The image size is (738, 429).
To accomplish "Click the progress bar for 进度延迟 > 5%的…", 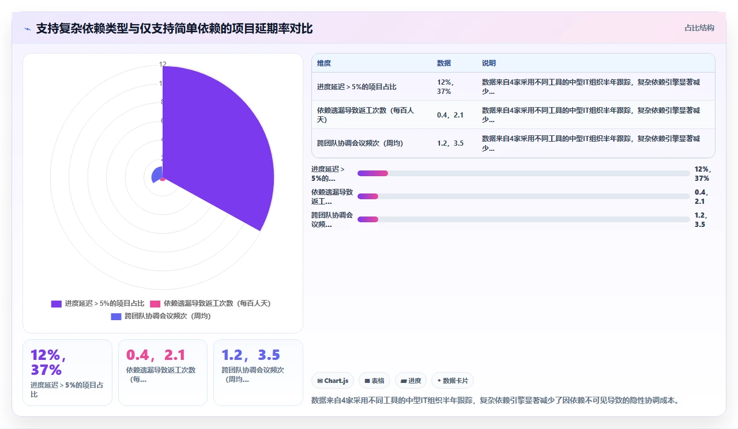I will pos(524,173).
